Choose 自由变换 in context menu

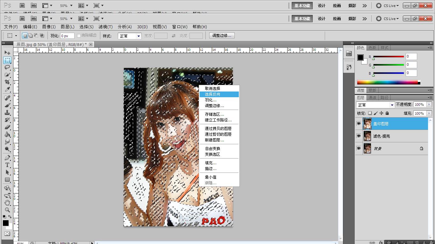(219, 149)
